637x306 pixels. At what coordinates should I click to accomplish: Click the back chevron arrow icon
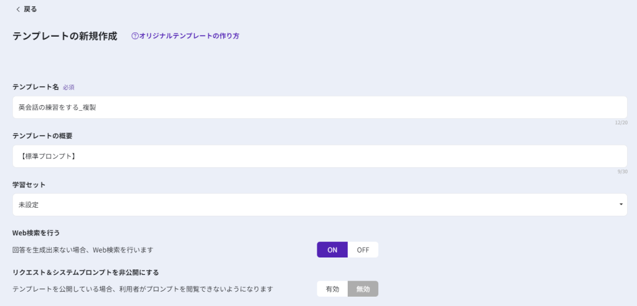coord(18,9)
